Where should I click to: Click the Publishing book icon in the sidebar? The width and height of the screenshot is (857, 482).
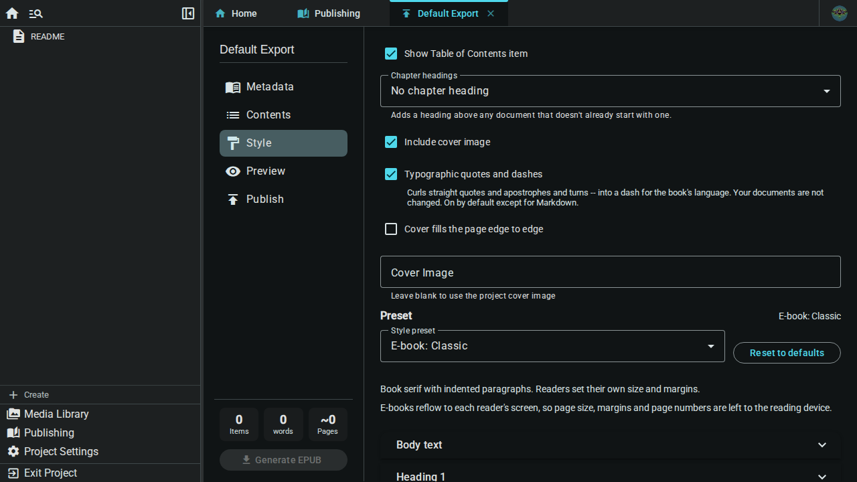[13, 432]
